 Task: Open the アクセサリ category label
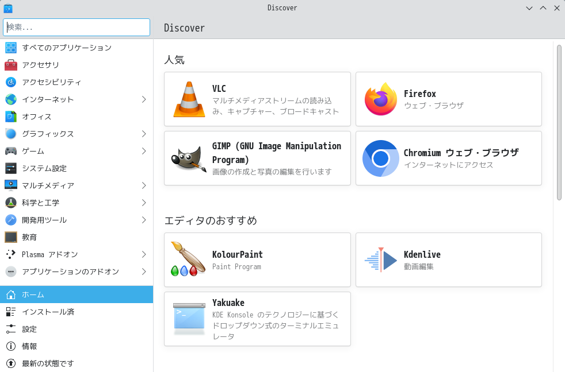click(x=40, y=65)
